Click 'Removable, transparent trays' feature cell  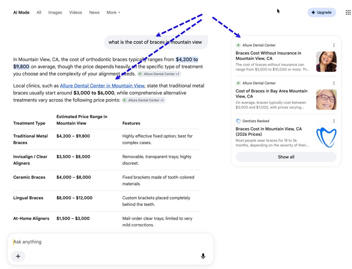point(157,160)
